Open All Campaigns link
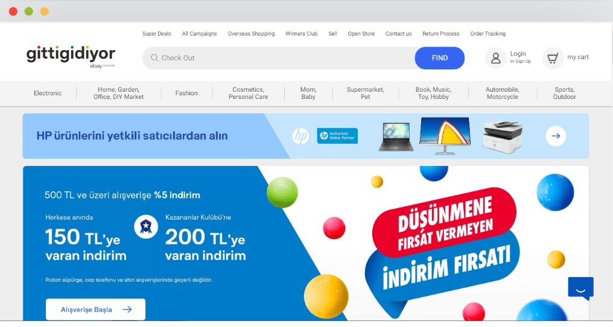This screenshot has height=327, width=613. pyautogui.click(x=199, y=34)
